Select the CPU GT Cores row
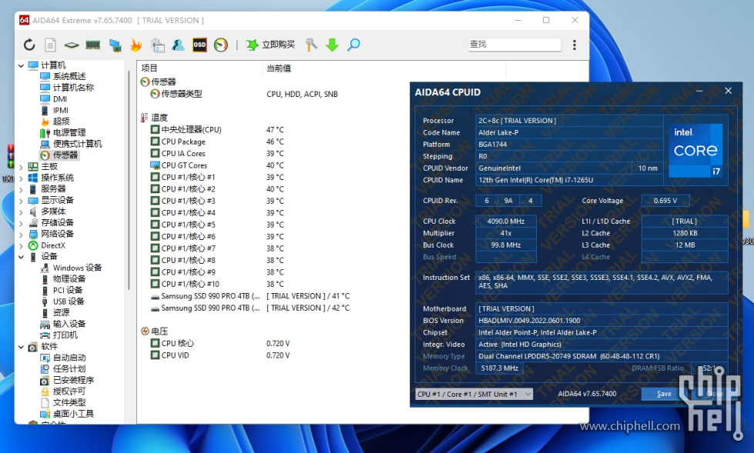 coord(184,165)
